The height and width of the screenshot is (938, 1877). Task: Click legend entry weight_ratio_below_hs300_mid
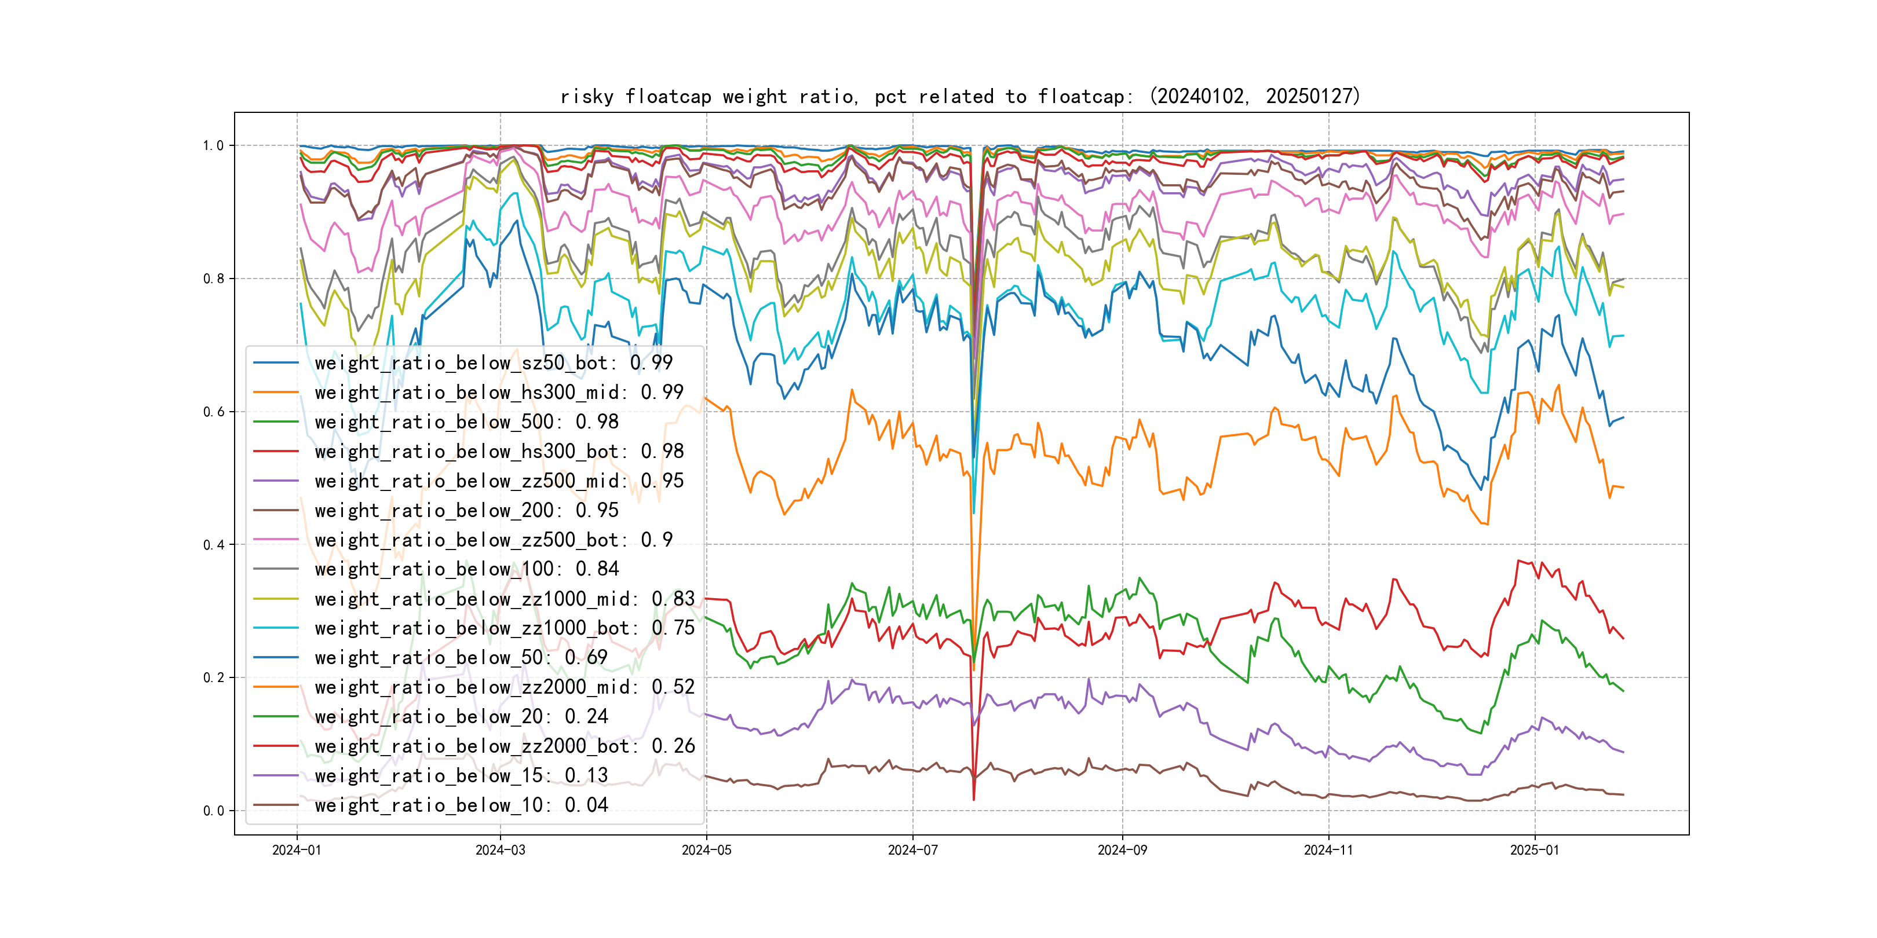pos(498,393)
